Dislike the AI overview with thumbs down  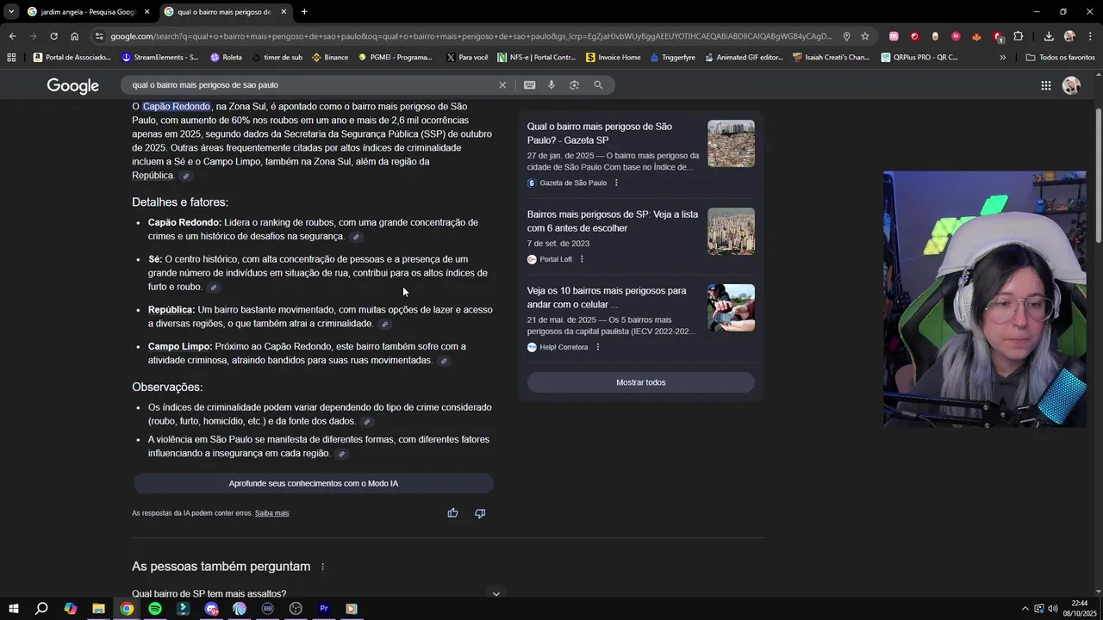tap(480, 513)
